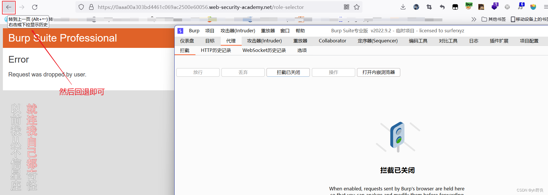Screen dimensions: 548x195
Task: Click the anime character extension icon
Action: pyautogui.click(x=481, y=7)
